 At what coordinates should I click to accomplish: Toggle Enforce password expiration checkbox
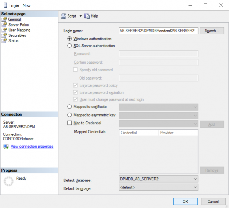(x=76, y=92)
